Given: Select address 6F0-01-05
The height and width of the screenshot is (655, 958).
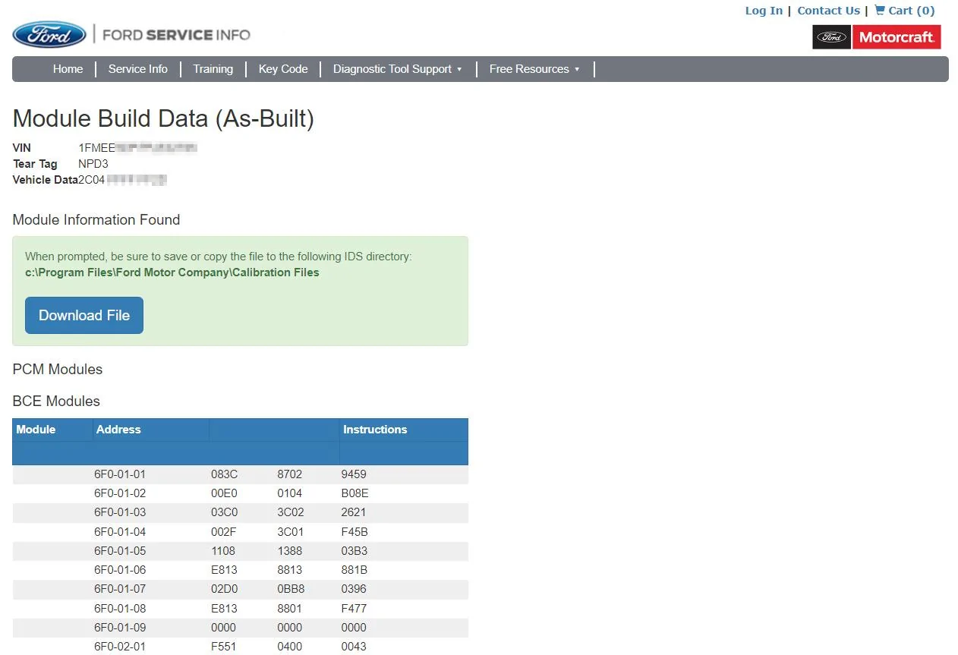Looking at the screenshot, I should point(120,551).
